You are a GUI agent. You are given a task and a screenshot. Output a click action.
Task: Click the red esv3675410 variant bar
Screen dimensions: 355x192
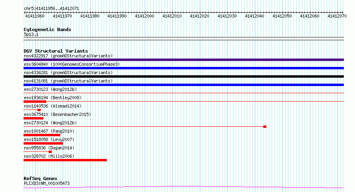[34, 118]
